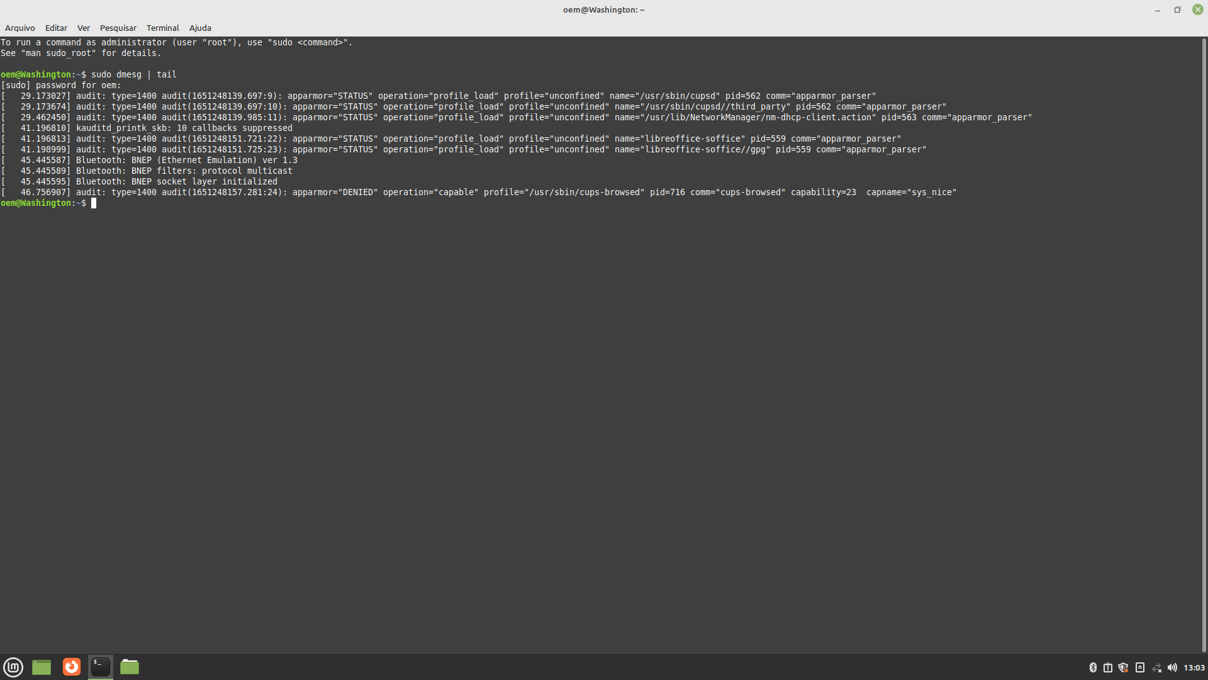This screenshot has height=680, width=1208.
Task: Open the Editar menu
Action: pos(56,28)
